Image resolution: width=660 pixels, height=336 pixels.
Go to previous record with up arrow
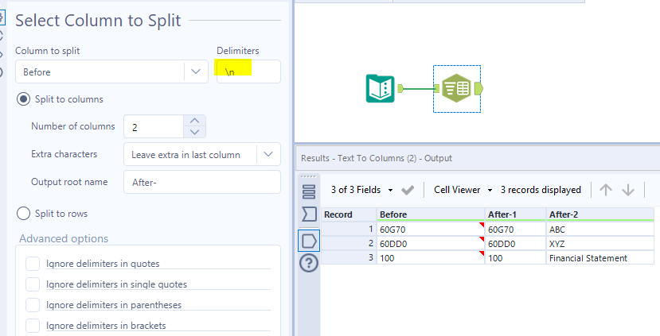point(606,190)
